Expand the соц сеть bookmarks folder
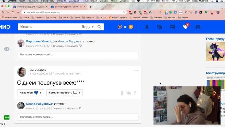225x127 pixels. (38, 17)
